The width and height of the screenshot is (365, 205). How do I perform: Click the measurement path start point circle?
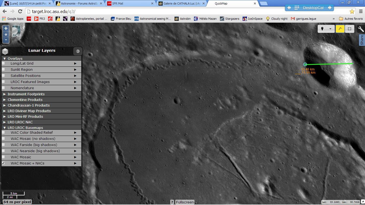pos(305,64)
